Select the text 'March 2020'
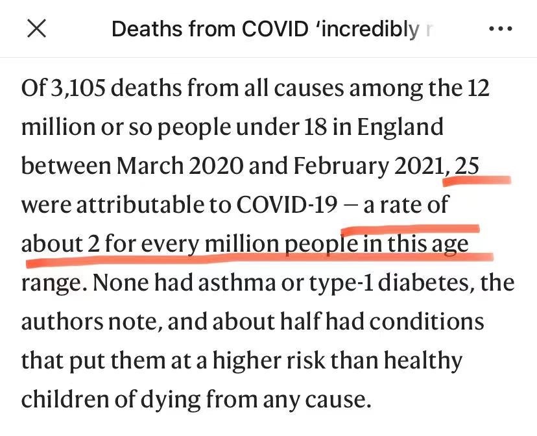 click(x=179, y=165)
